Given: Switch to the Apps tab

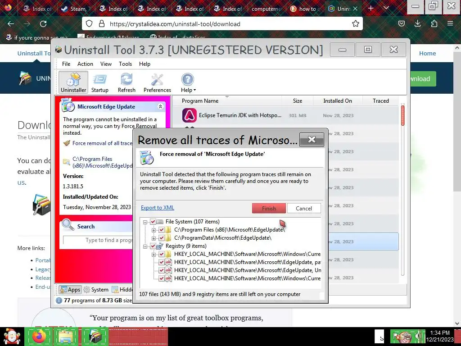Looking at the screenshot, I should point(70,290).
